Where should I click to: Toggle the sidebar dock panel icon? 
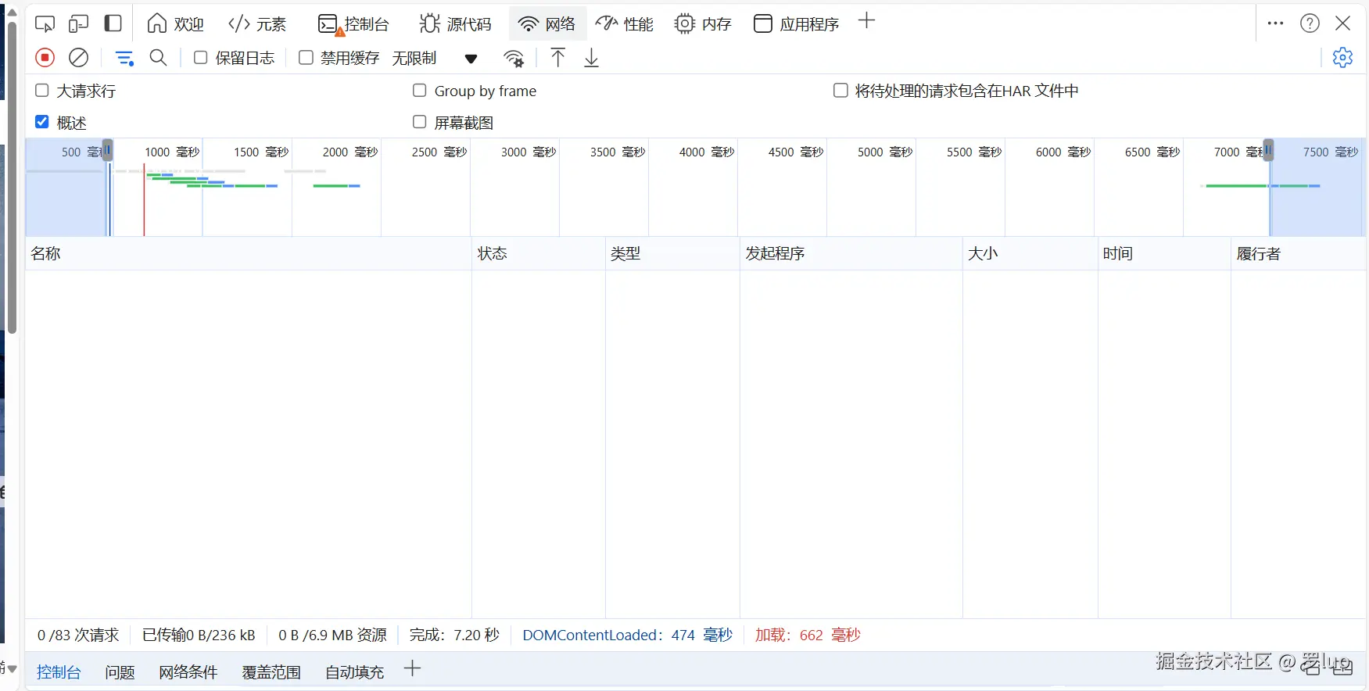tap(113, 23)
